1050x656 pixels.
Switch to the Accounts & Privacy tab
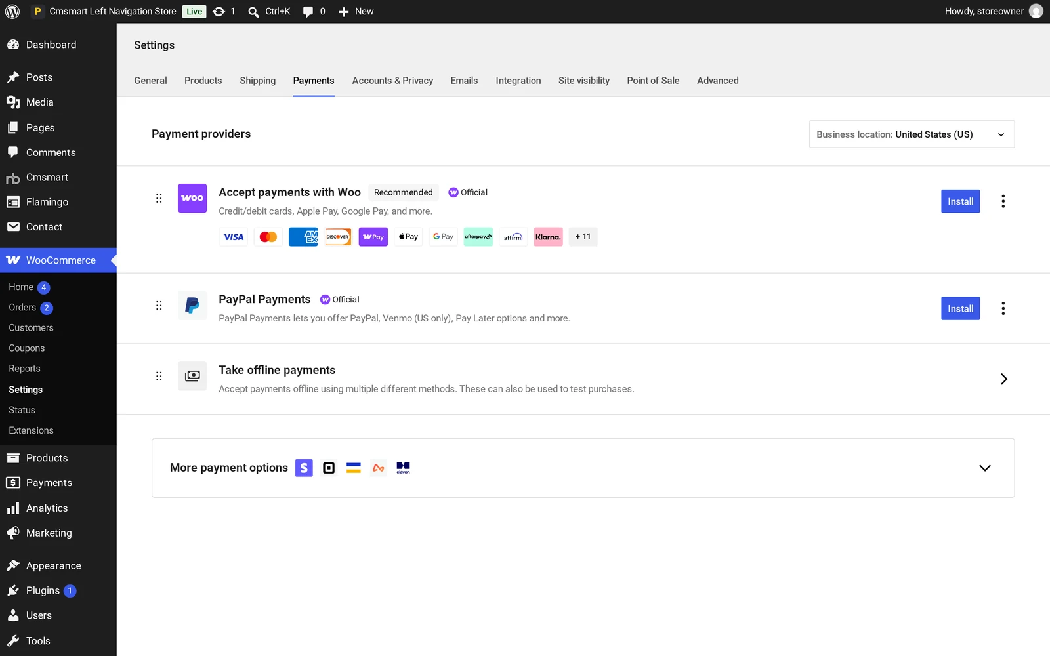[392, 81]
